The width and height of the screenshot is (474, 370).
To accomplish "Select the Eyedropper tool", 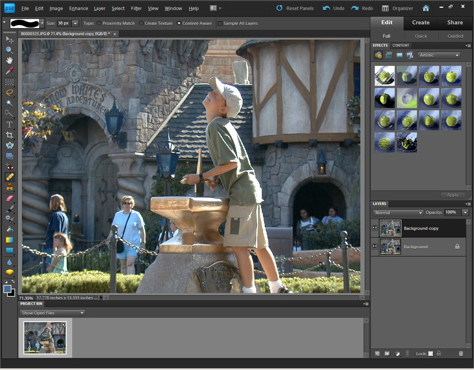I will point(9,71).
